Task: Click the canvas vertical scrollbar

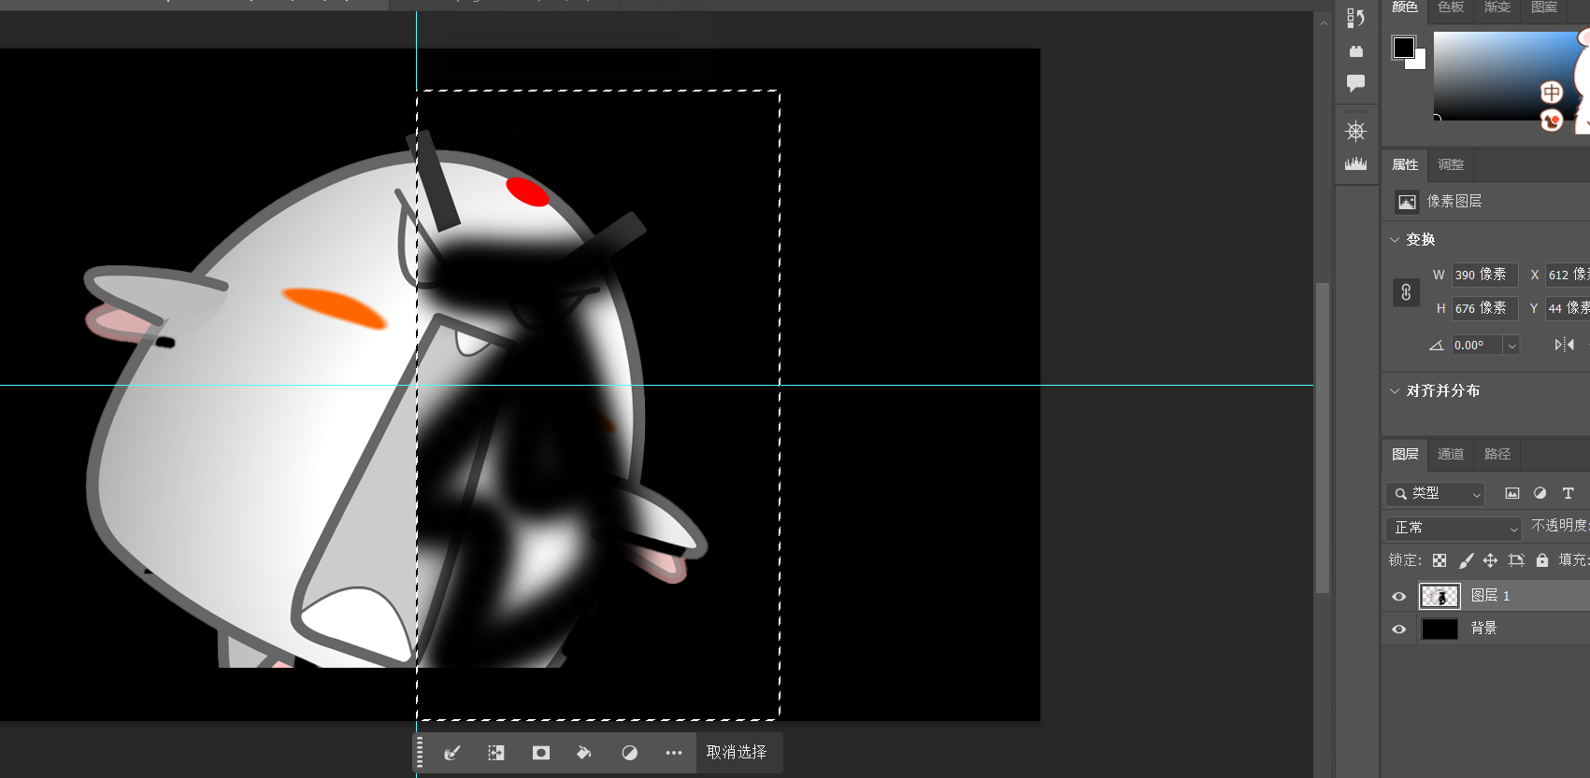Action: (1323, 437)
